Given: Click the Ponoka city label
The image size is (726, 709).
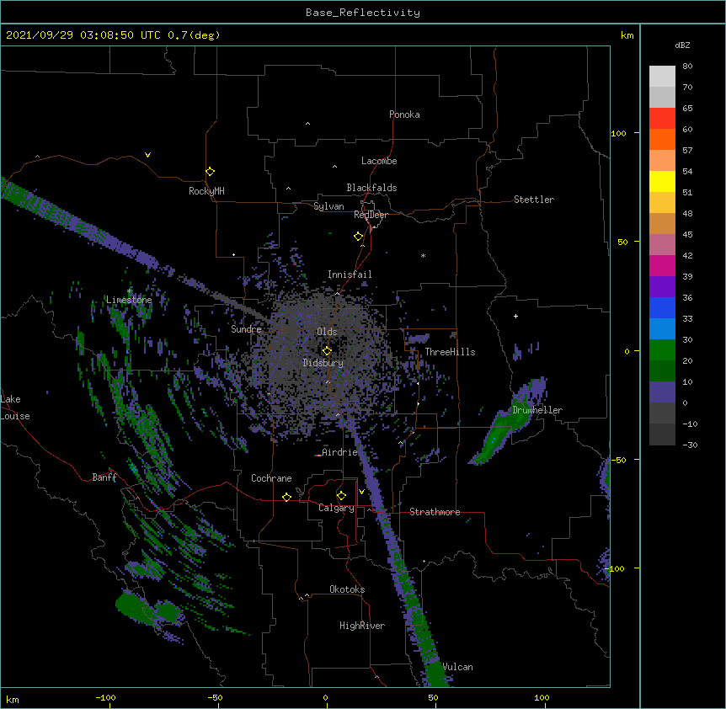Looking at the screenshot, I should tap(404, 115).
